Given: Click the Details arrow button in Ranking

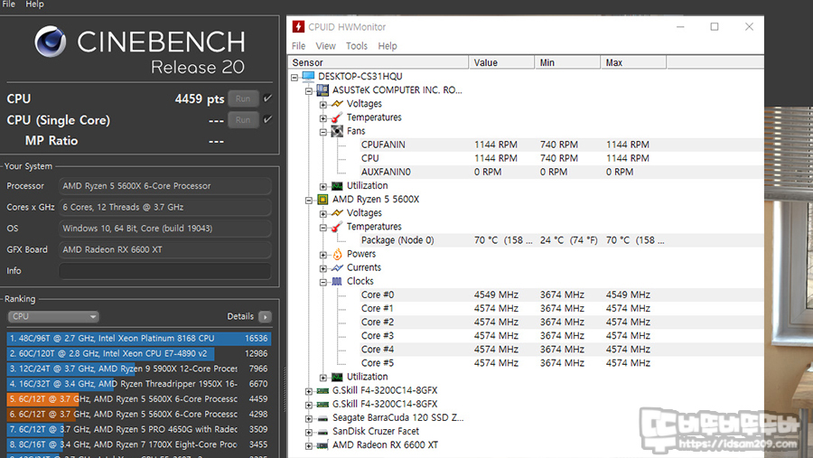Looking at the screenshot, I should coord(265,316).
